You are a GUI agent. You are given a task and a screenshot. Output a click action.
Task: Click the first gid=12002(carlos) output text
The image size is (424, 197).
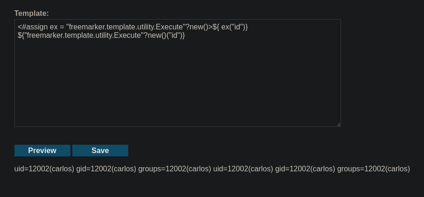pos(106,169)
